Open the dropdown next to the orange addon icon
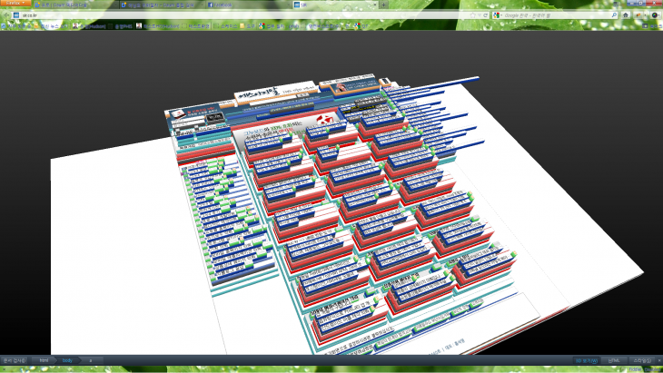 (645, 15)
